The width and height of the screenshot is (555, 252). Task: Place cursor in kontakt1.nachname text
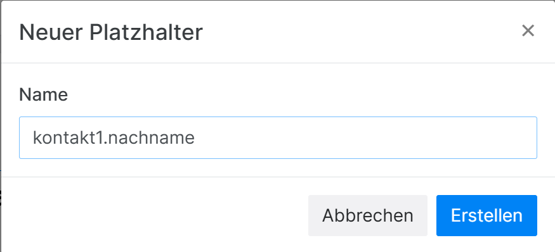coord(114,138)
